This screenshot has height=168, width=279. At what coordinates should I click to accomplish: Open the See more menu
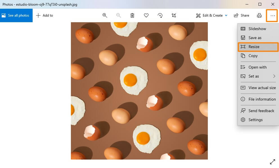271,15
